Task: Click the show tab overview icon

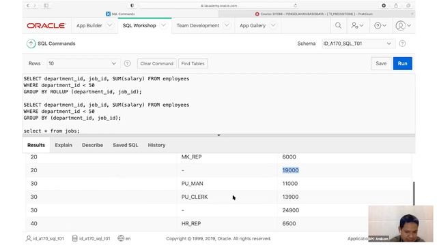Action: pos(408,5)
